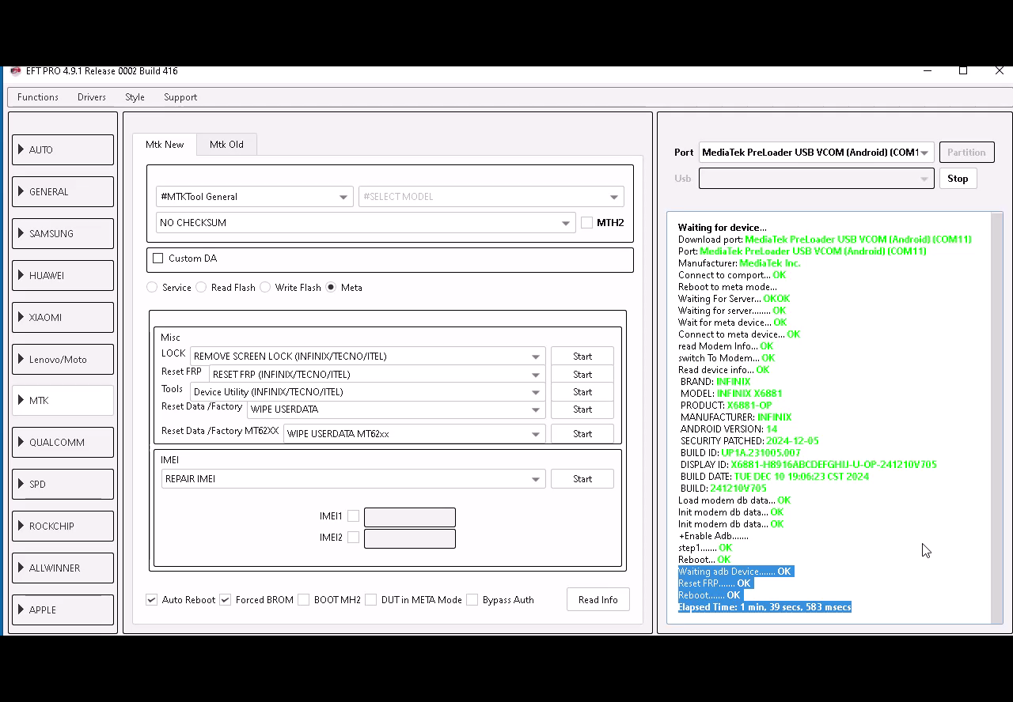This screenshot has width=1013, height=702.
Task: Open the Drivers menu
Action: click(92, 97)
